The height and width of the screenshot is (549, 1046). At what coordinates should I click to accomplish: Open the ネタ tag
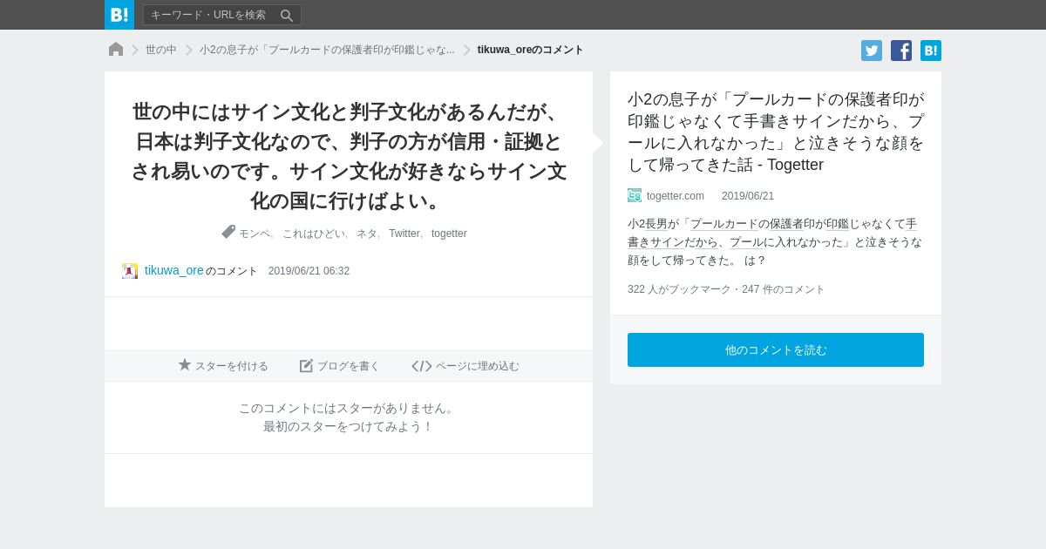(x=367, y=234)
